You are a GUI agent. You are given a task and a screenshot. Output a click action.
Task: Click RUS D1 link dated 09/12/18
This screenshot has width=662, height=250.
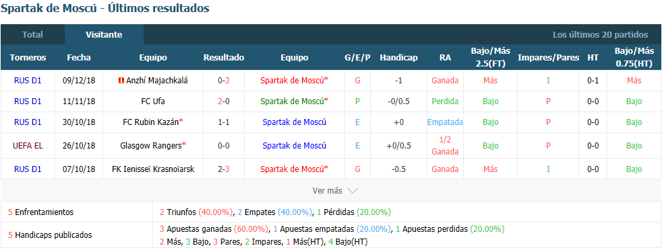point(28,81)
